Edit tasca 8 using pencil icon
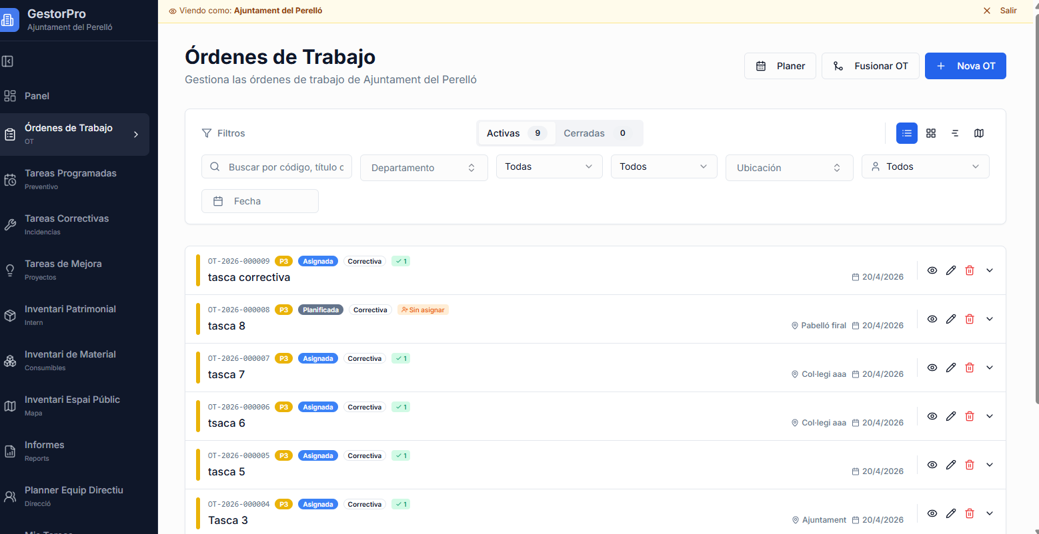 pyautogui.click(x=951, y=319)
